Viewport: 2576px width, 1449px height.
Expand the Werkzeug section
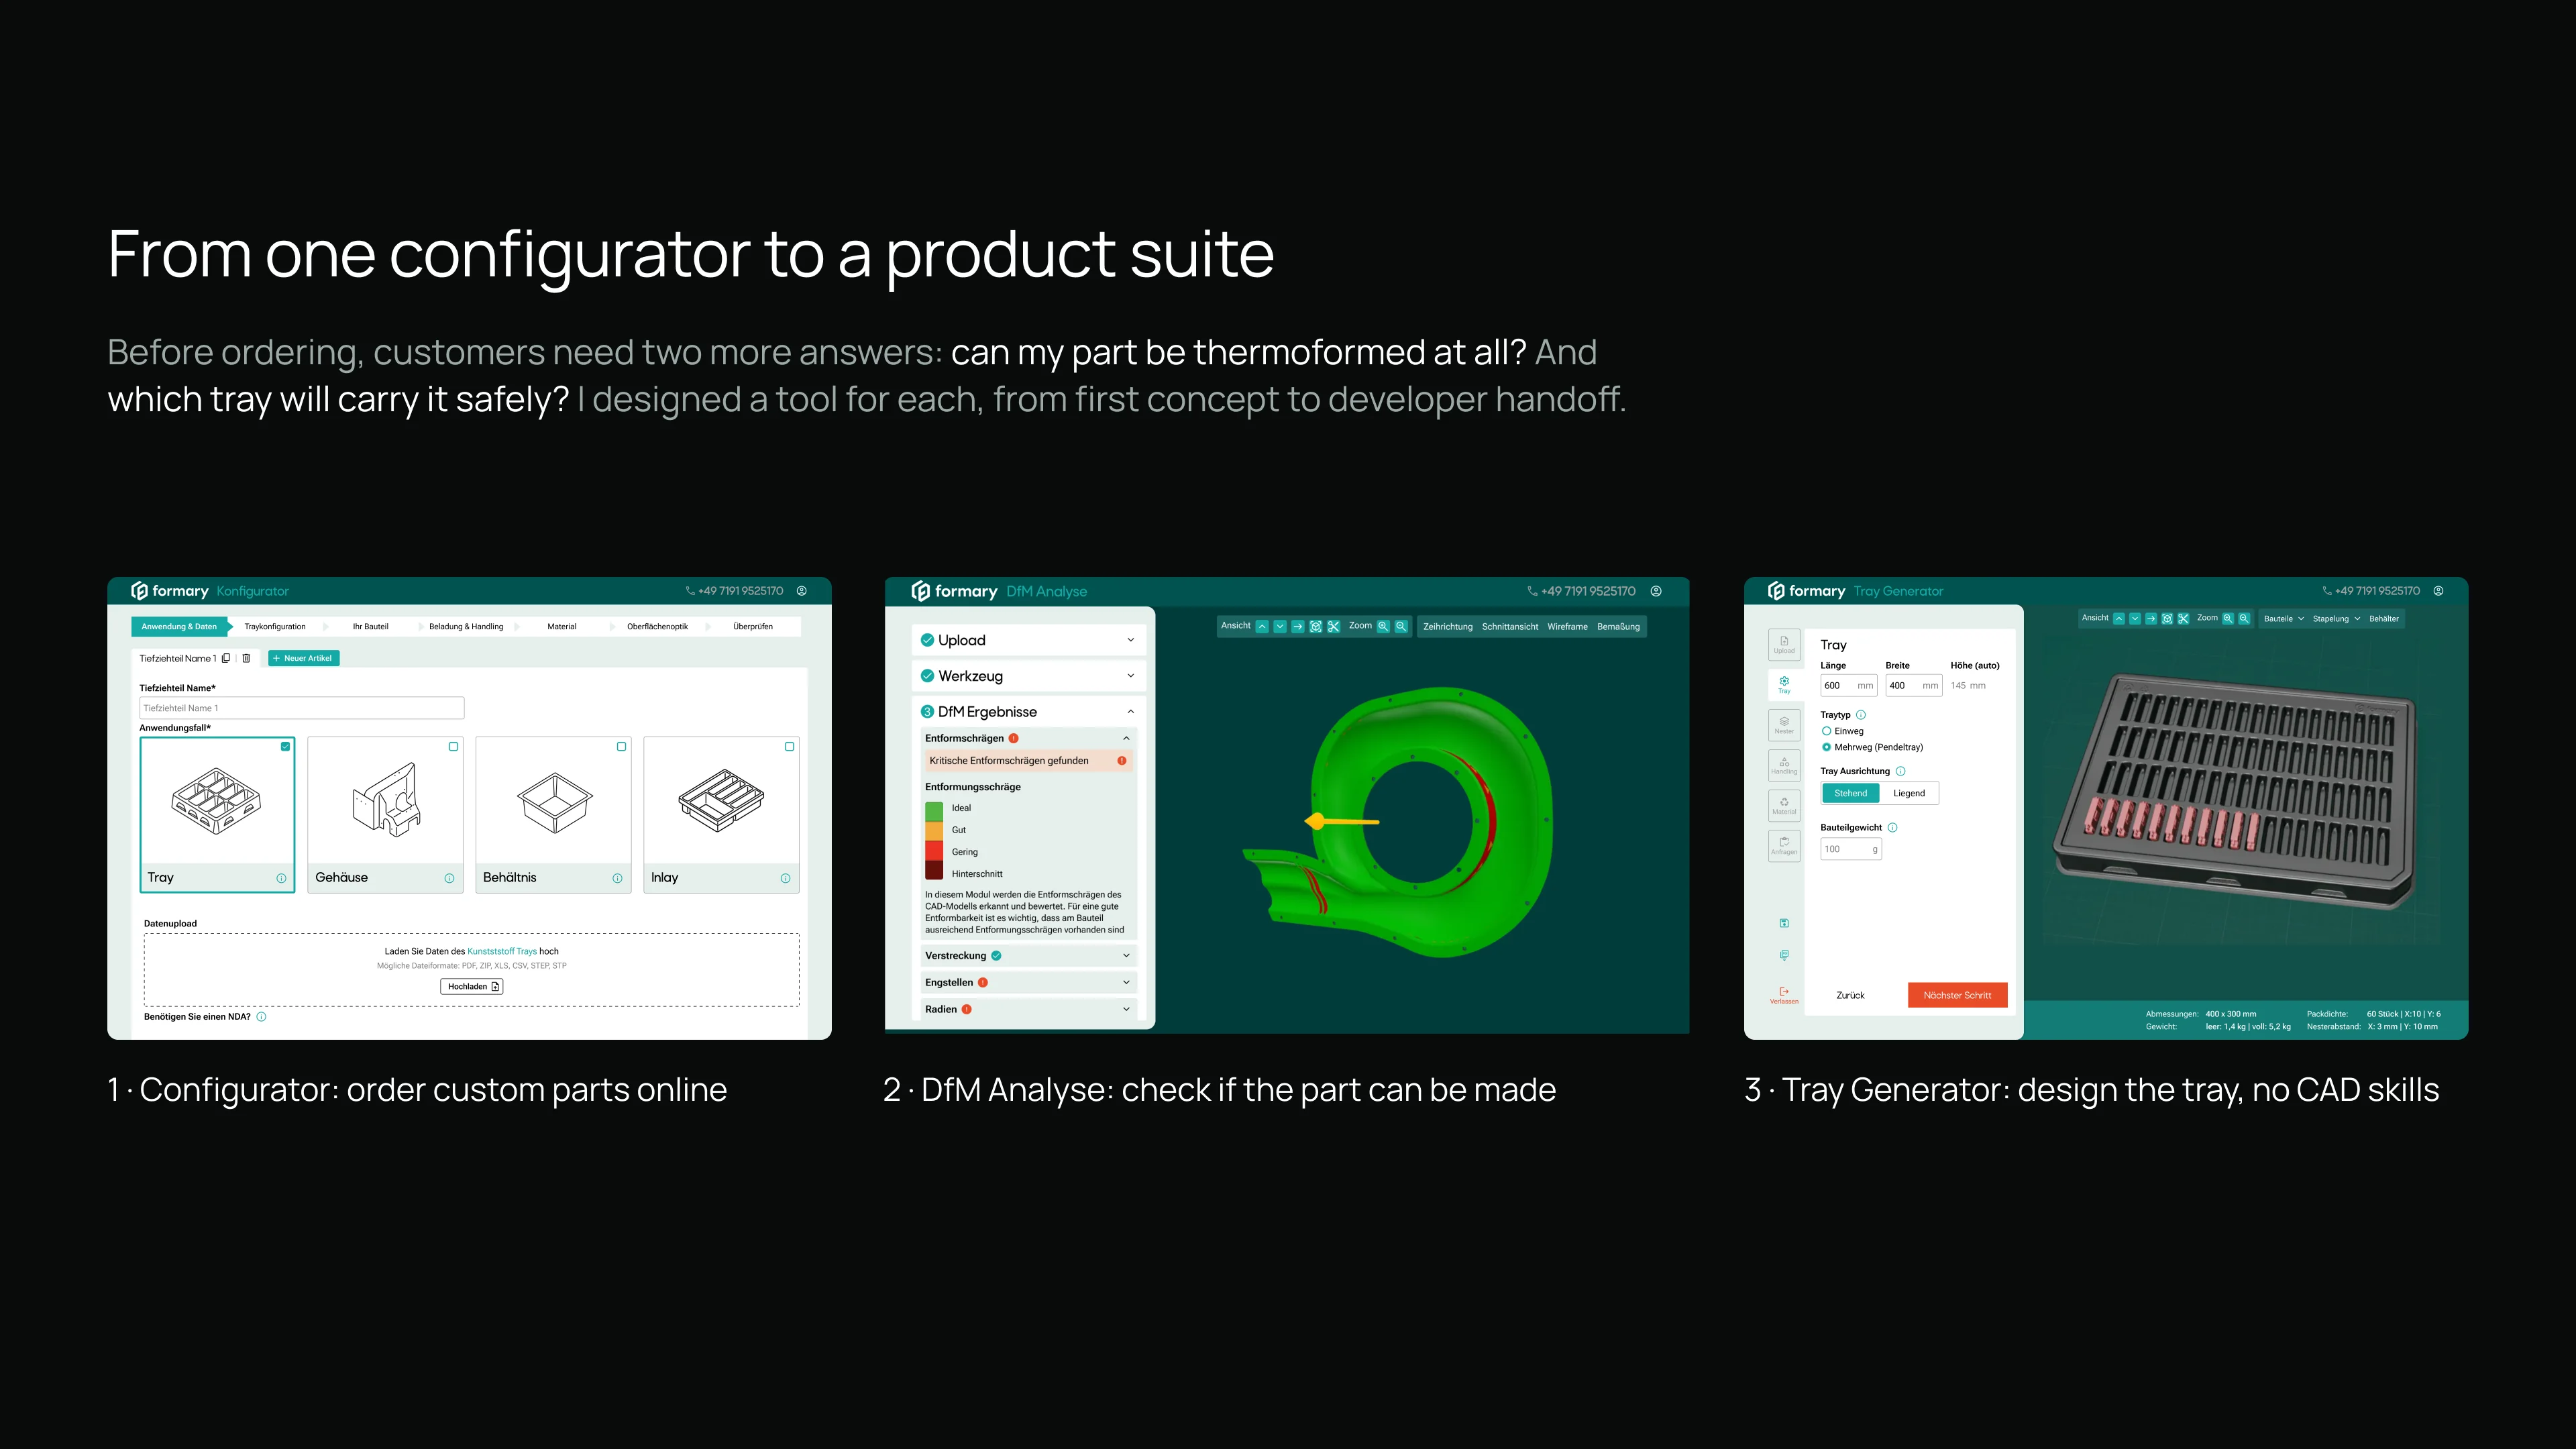[1029, 676]
